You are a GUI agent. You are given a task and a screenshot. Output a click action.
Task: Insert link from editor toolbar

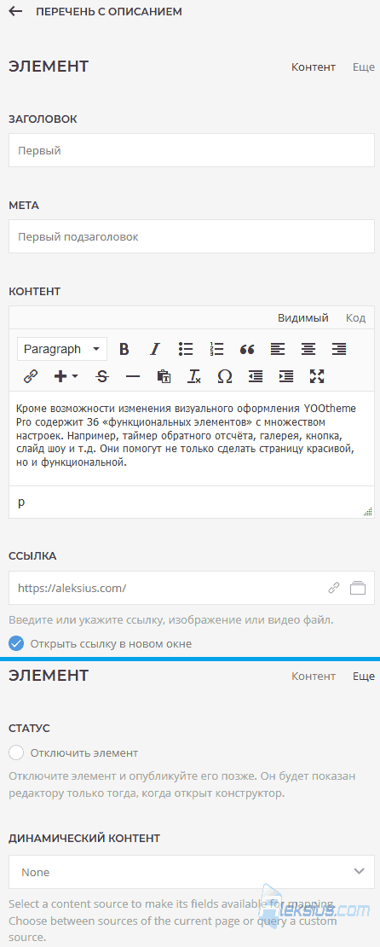pyautogui.click(x=30, y=376)
